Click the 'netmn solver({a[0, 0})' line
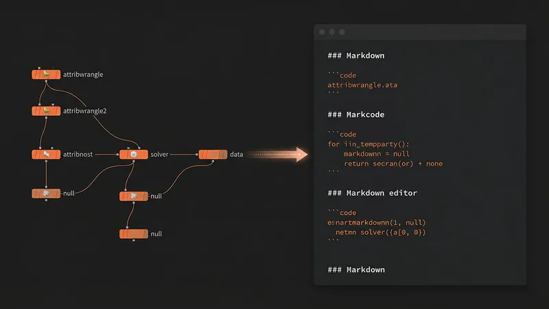The width and height of the screenshot is (549, 309). 381,232
